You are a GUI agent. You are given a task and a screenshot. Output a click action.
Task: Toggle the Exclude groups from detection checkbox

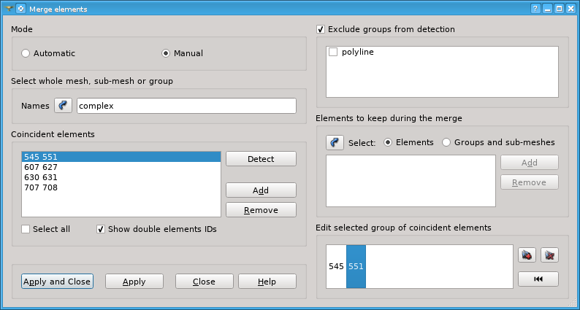pos(321,29)
